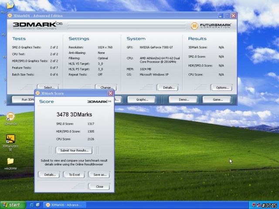The width and height of the screenshot is (279, 209).
Task: Click the AMD Athlon 64 FX-62 CPU text
Action: pyautogui.click(x=160, y=60)
